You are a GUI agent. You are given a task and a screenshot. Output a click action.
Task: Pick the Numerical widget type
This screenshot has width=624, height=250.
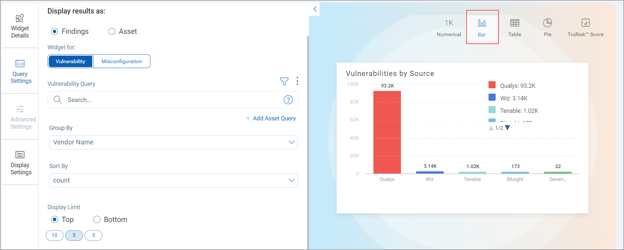click(x=449, y=27)
